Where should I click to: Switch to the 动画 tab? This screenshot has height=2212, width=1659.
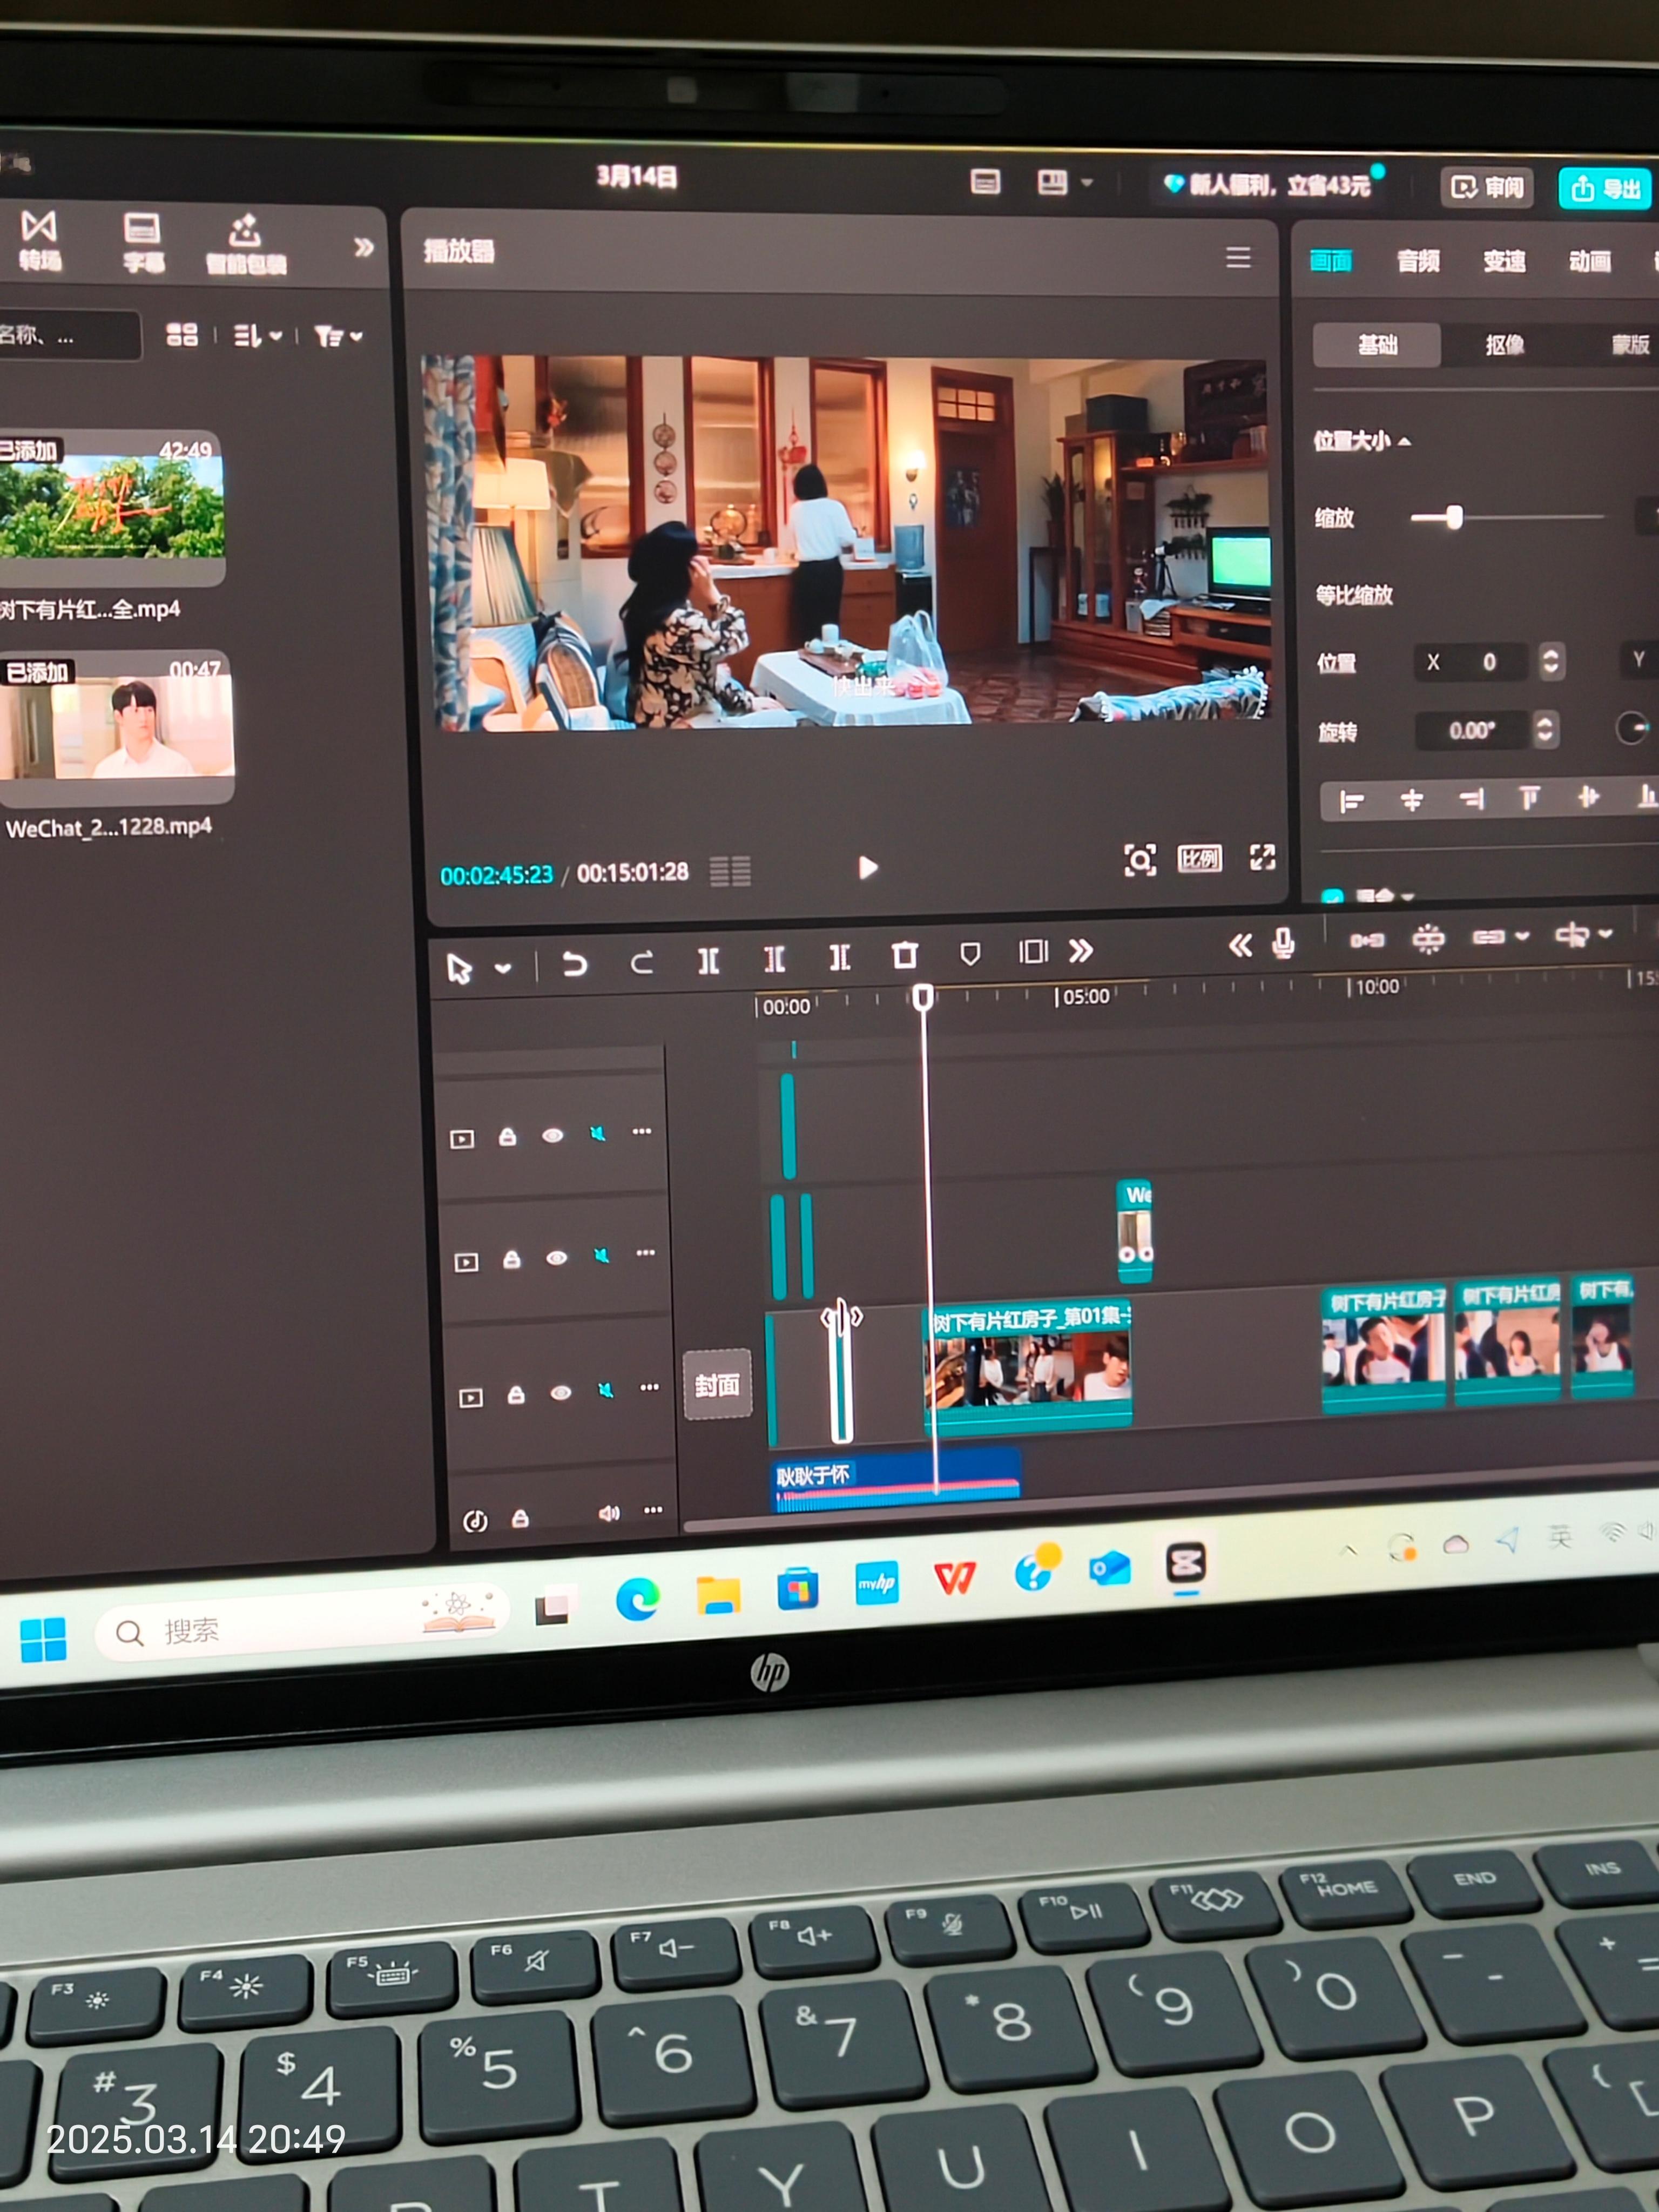click(x=1590, y=261)
